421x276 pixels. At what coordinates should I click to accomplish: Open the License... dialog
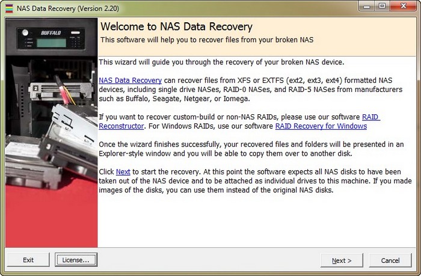click(76, 260)
